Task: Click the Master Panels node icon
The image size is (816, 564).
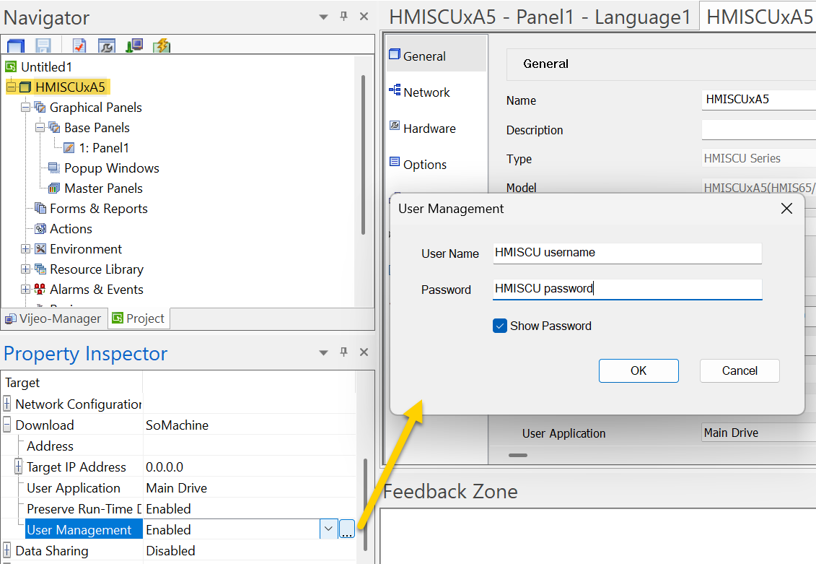Action: pos(54,188)
